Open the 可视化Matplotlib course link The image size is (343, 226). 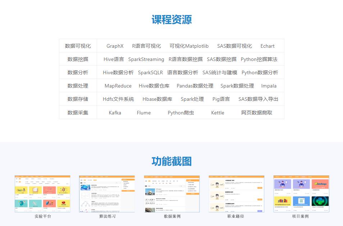[x=189, y=46]
